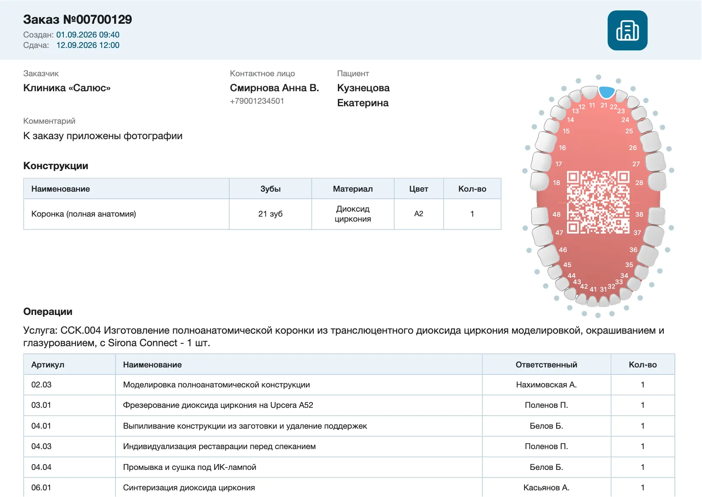
Task: Click the Диоксид циркония material cell
Action: [x=353, y=214]
